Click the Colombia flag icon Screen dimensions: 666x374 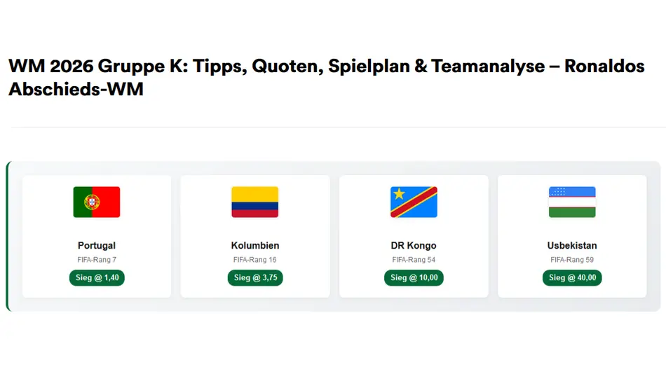255,202
